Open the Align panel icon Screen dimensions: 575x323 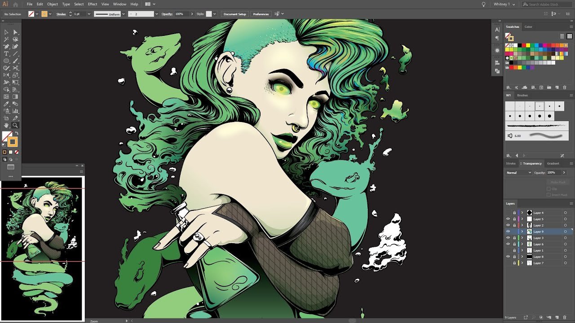tap(497, 63)
